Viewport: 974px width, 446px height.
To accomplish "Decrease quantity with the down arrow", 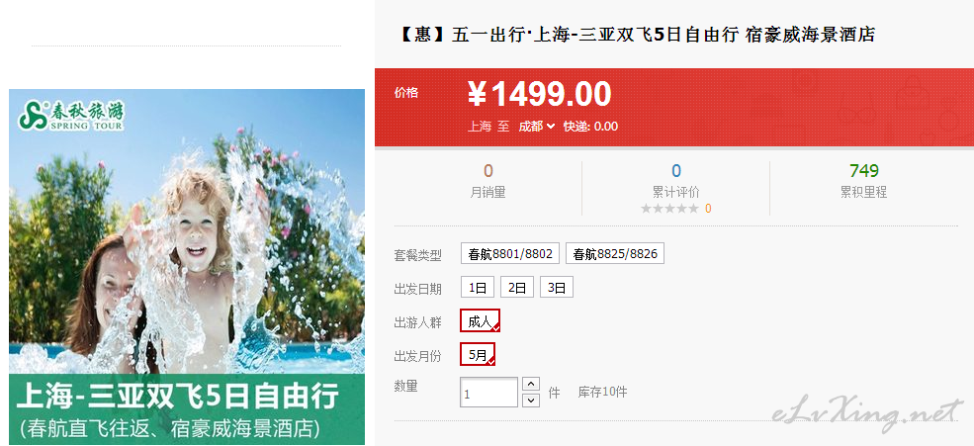I will (x=531, y=401).
